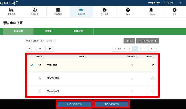This screenshot has height=109, width=186.
Task: Sort by 在庫数 column arrow
Action: [153, 57]
